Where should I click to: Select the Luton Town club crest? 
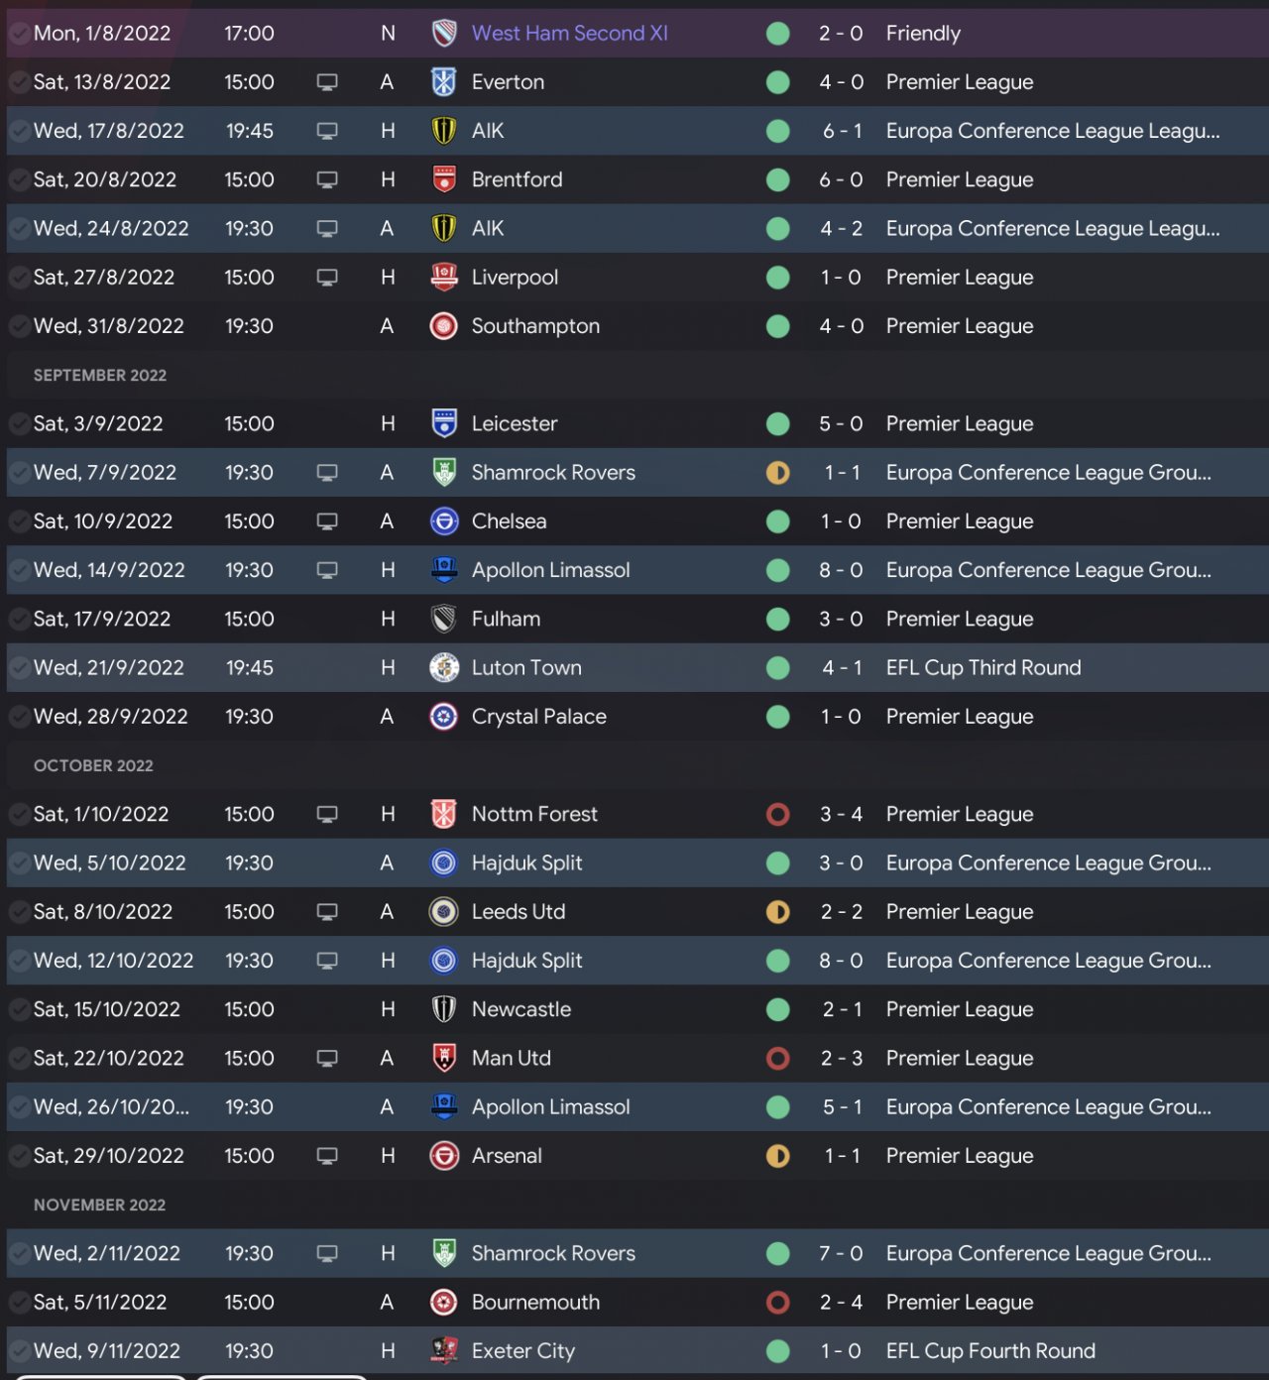coord(443,668)
